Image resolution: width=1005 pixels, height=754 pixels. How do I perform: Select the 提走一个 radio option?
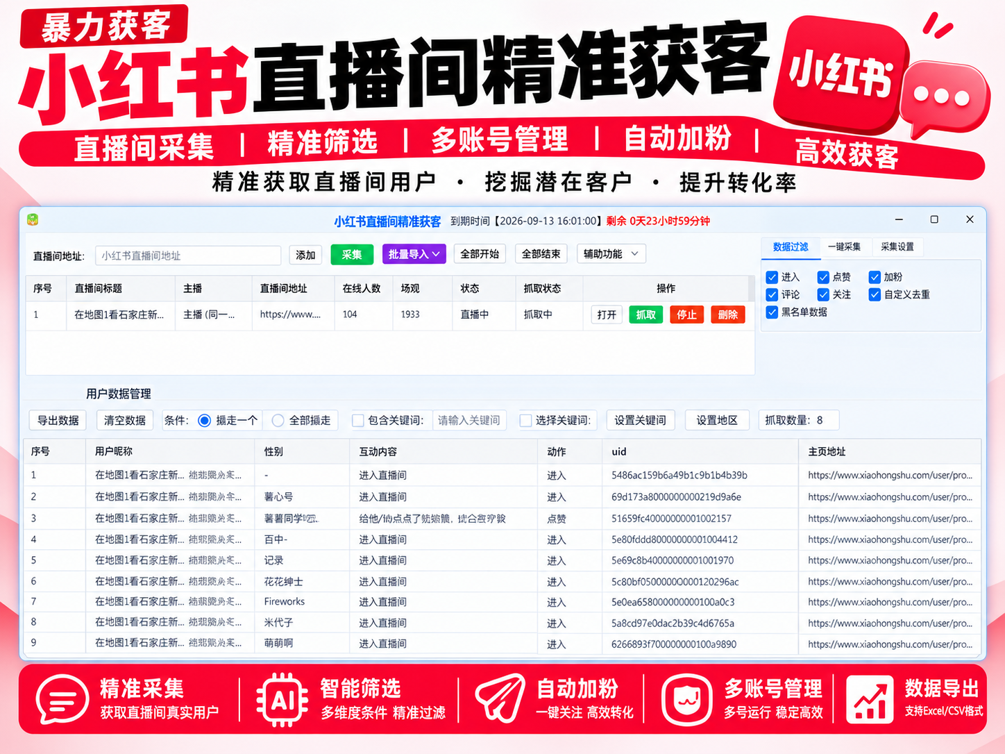[205, 420]
